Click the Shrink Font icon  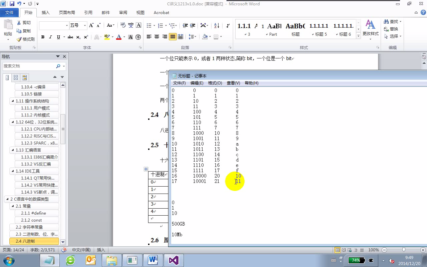point(99,25)
